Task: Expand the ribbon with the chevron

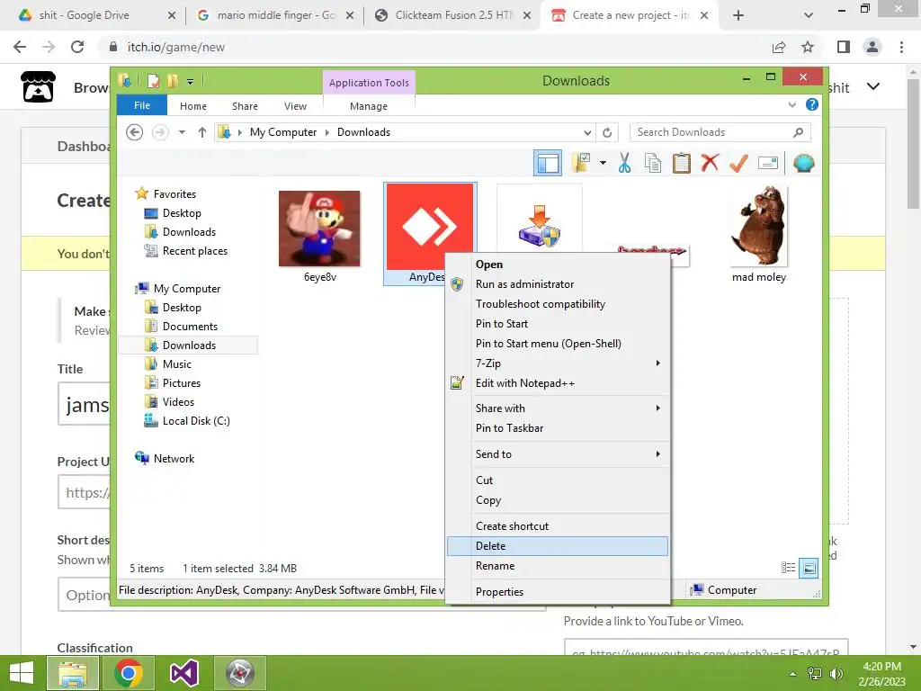Action: click(x=791, y=105)
